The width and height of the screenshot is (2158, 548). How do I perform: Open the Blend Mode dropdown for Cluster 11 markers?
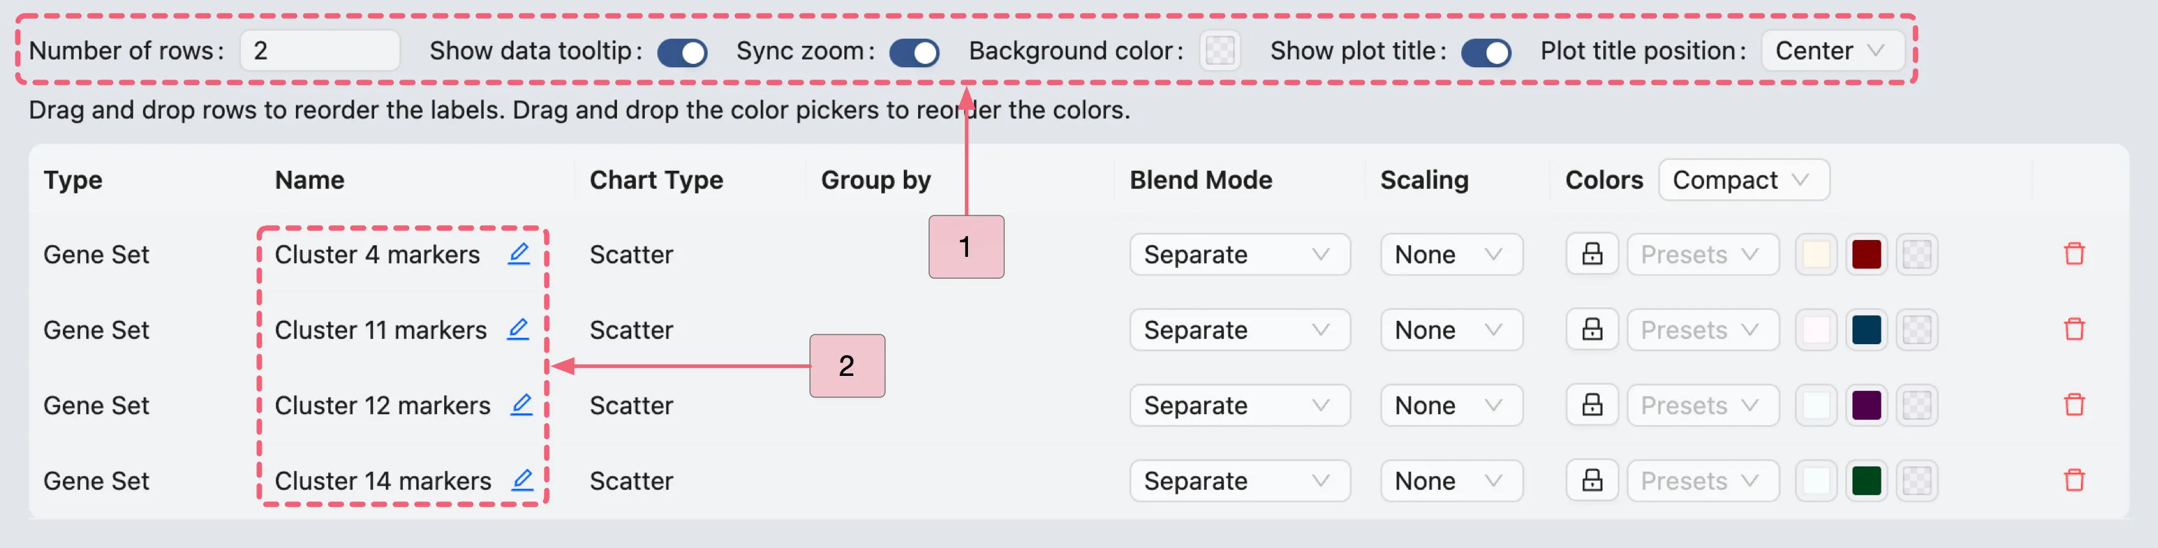1239,329
